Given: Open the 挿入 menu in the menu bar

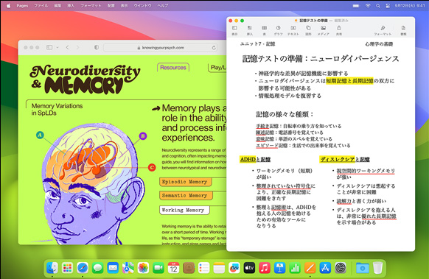Looking at the screenshot, I should point(71,5).
